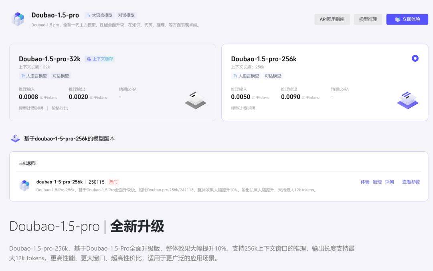Select the Doubao-1.5-pro-256k card title

click(264, 59)
